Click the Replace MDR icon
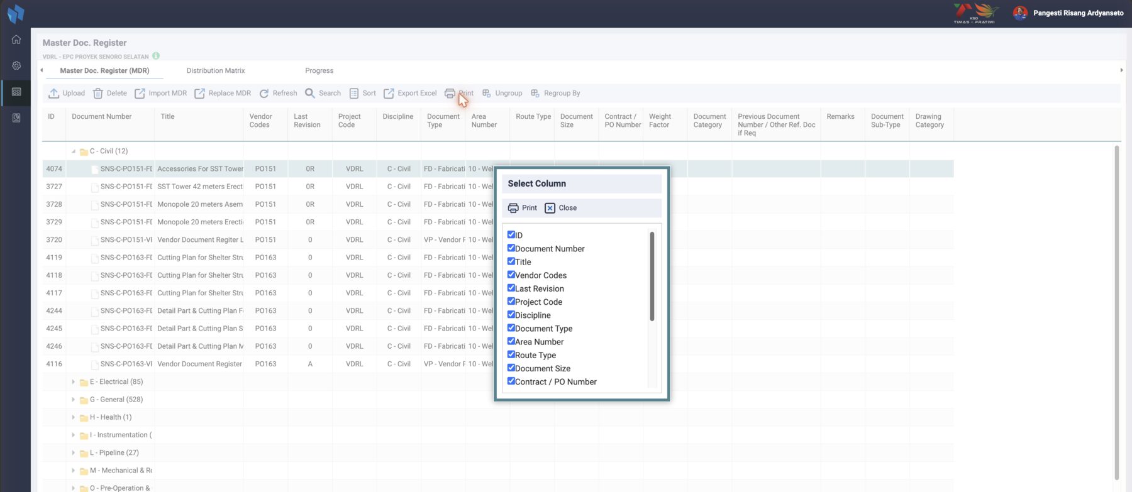1132x492 pixels. (x=199, y=93)
